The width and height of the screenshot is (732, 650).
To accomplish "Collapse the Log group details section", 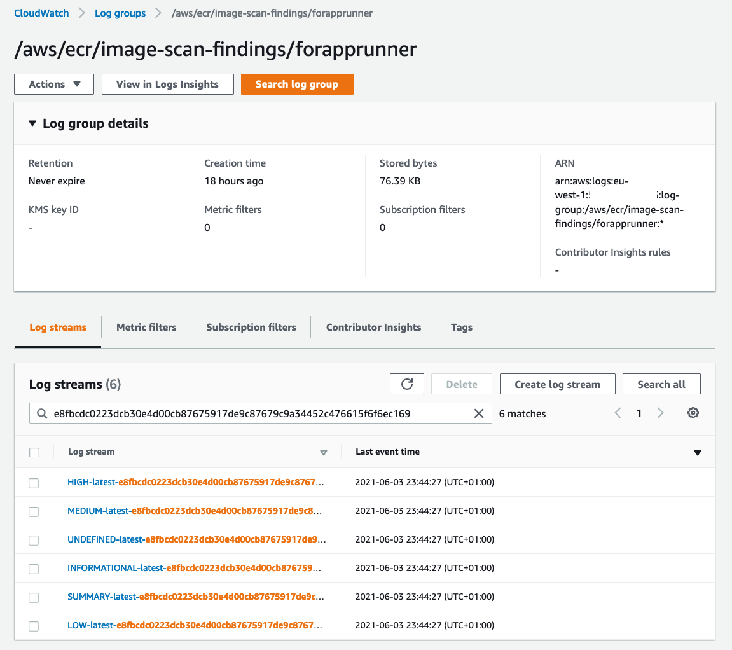I will coord(32,123).
